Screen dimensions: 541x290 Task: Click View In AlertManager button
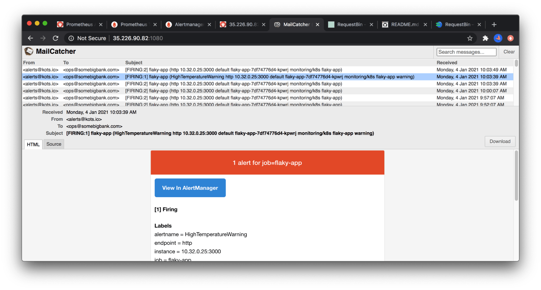[x=190, y=188]
